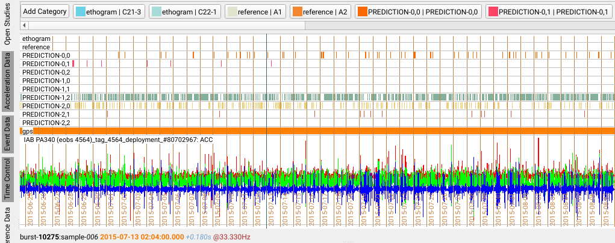Select the ethogram track label
Viewport: 615px width, 243px height.
37,39
